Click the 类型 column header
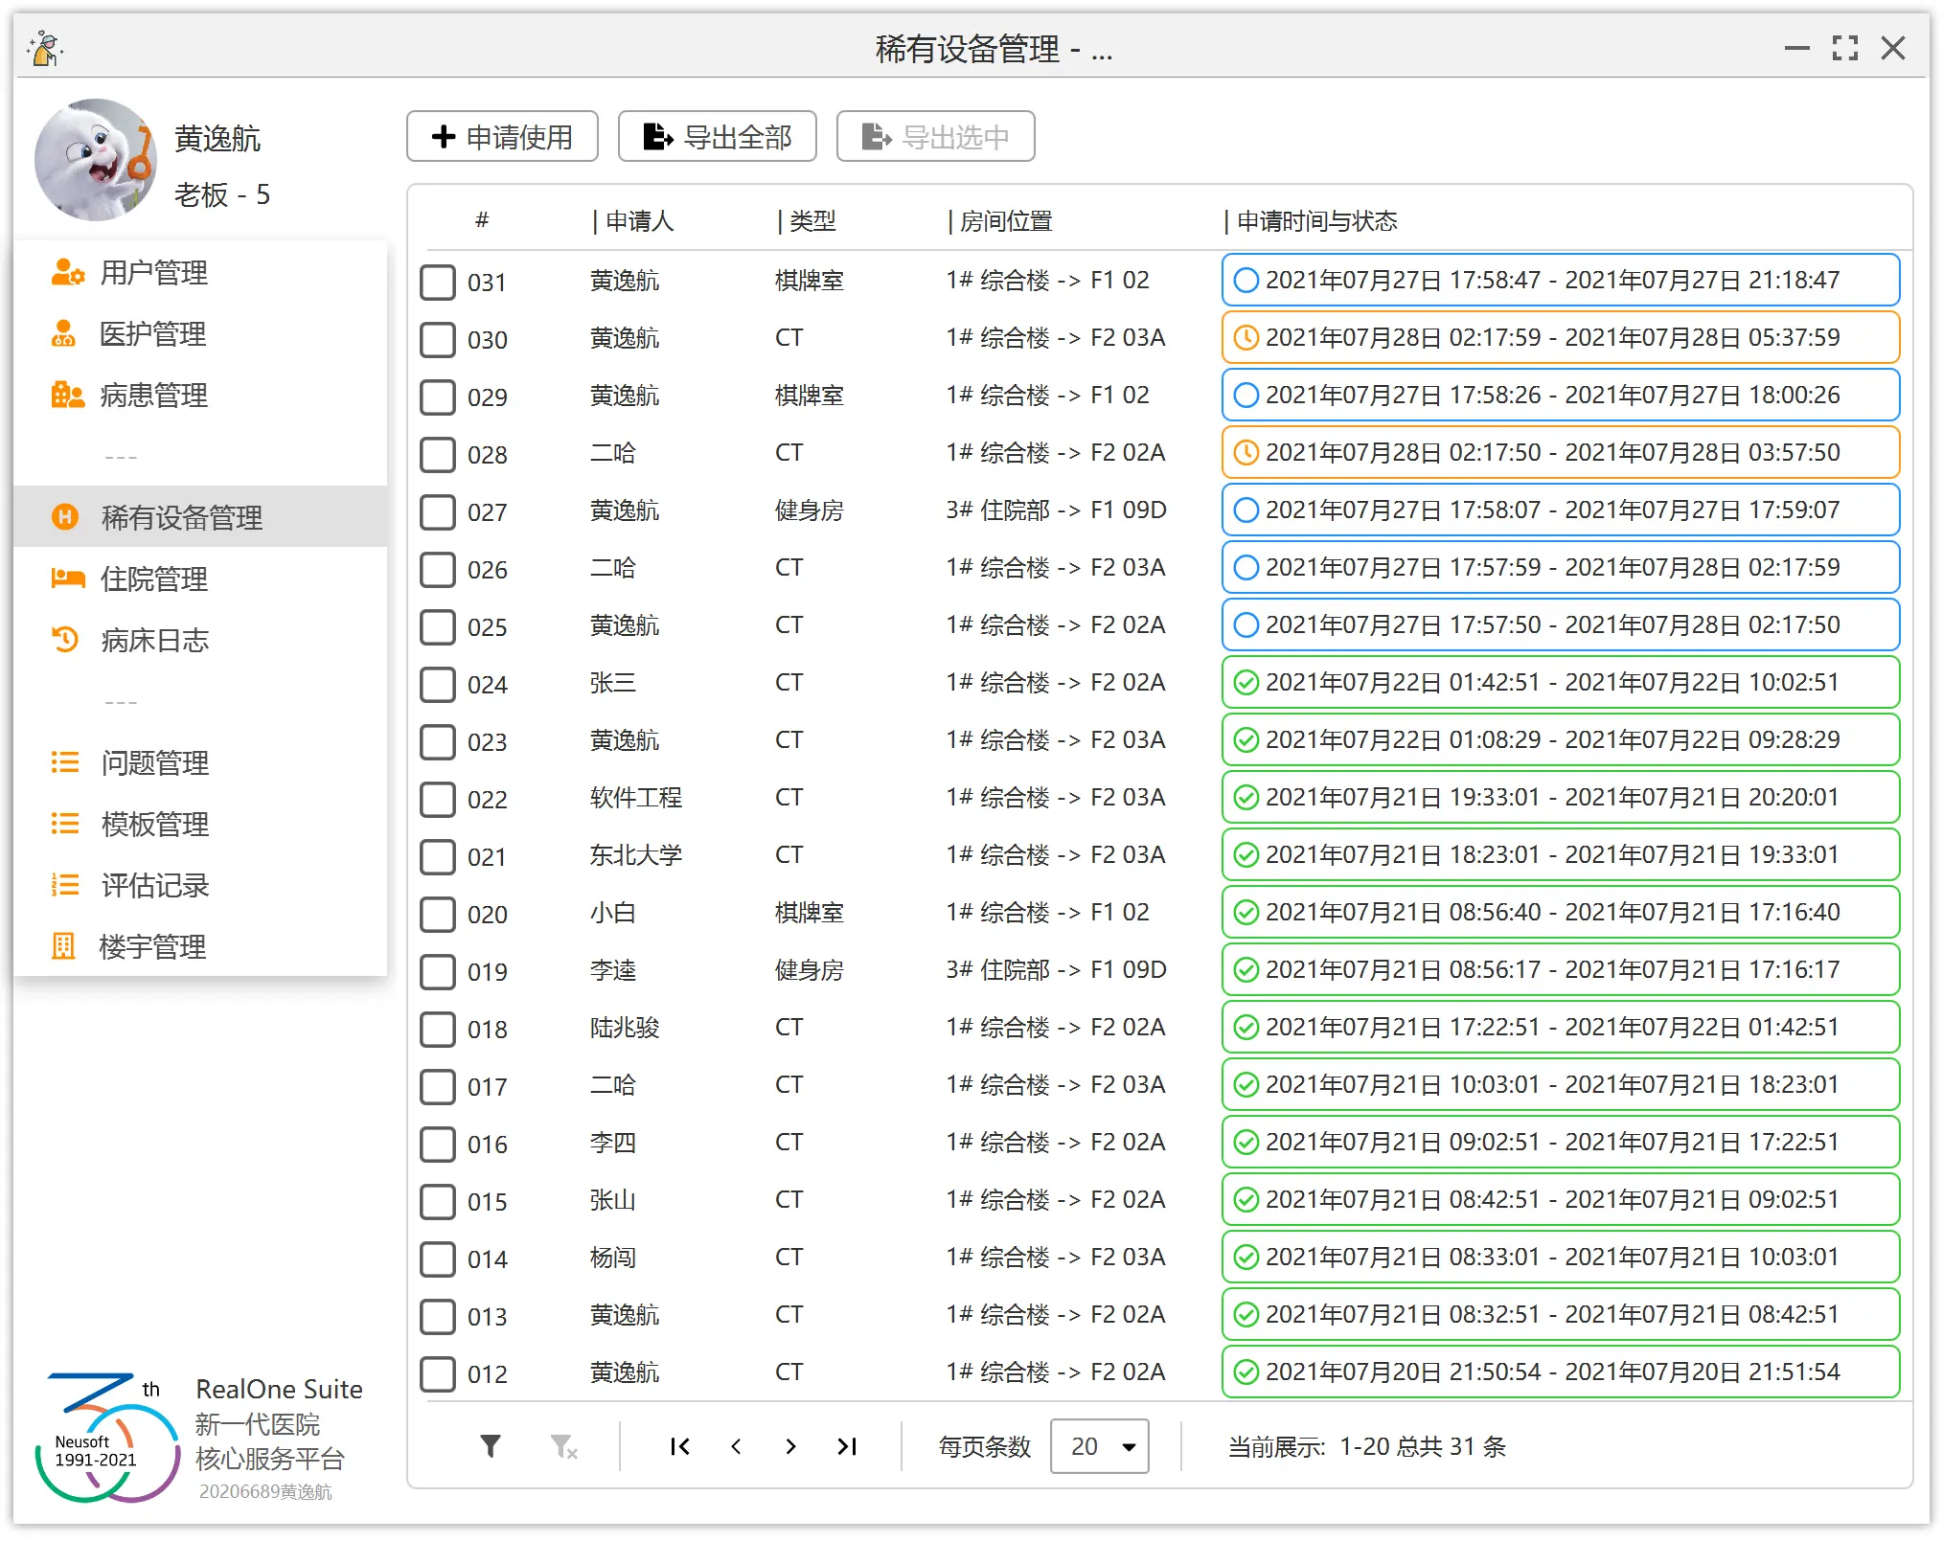This screenshot has height=1542, width=1943. click(x=811, y=221)
